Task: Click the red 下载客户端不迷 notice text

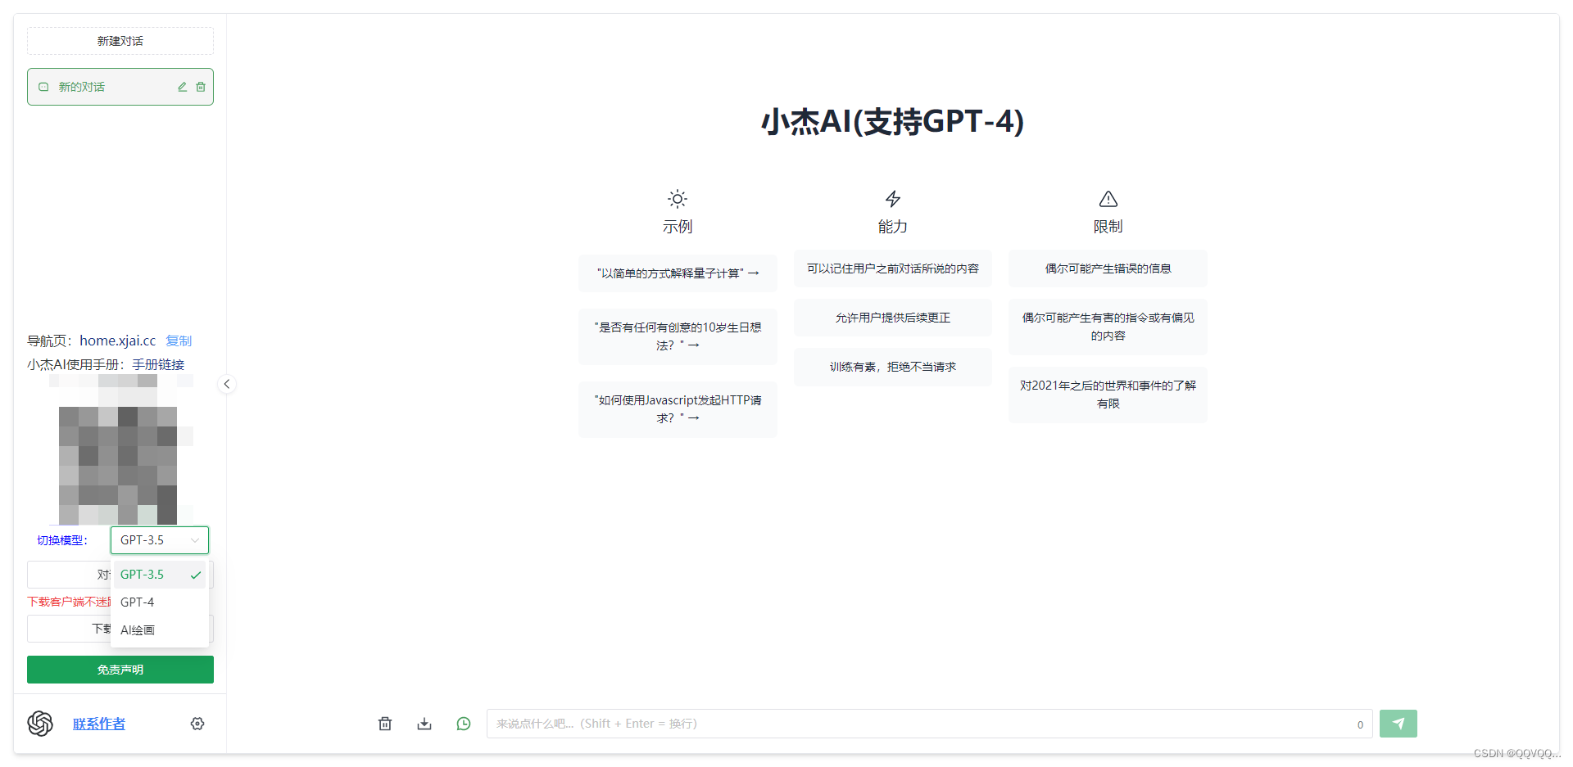Action: click(69, 602)
